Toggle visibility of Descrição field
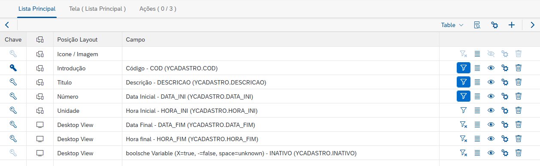Image resolution: width=540 pixels, height=166 pixels. click(491, 82)
